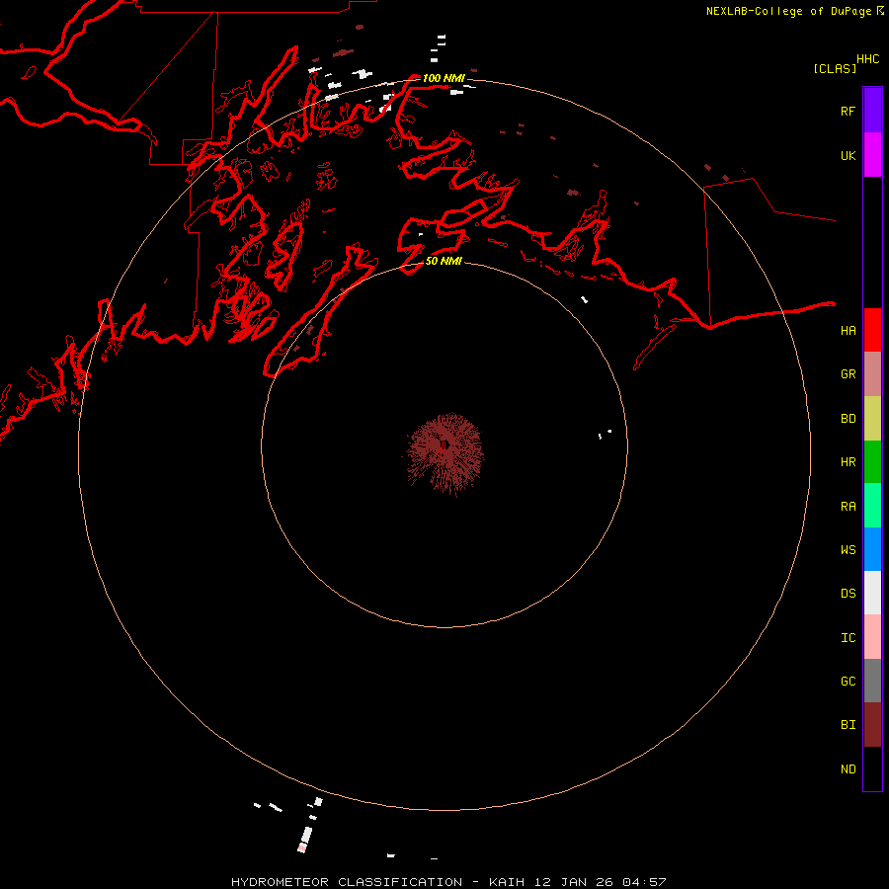Click the IC pink legend swatch

[872, 637]
